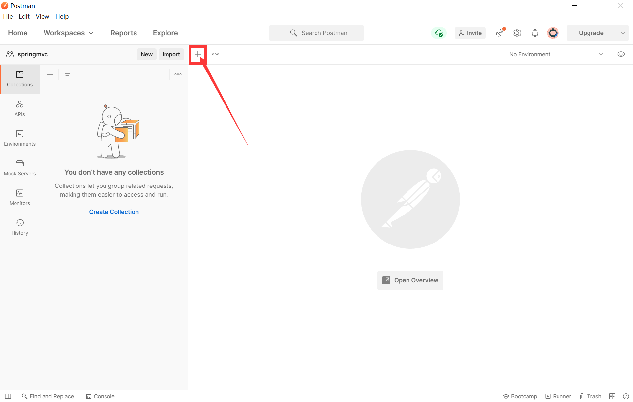
Task: Open the Reports page
Action: tap(124, 33)
